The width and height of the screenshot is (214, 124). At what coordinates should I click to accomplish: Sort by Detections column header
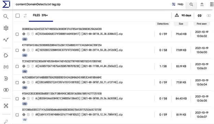tap(163, 24)
